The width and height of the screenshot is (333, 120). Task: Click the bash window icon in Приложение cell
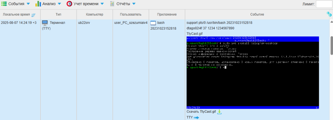click(x=153, y=23)
